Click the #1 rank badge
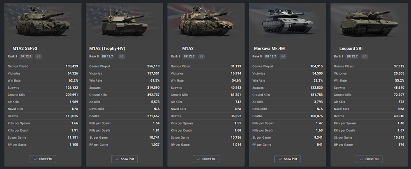The width and height of the screenshot is (411, 169). click(38, 57)
